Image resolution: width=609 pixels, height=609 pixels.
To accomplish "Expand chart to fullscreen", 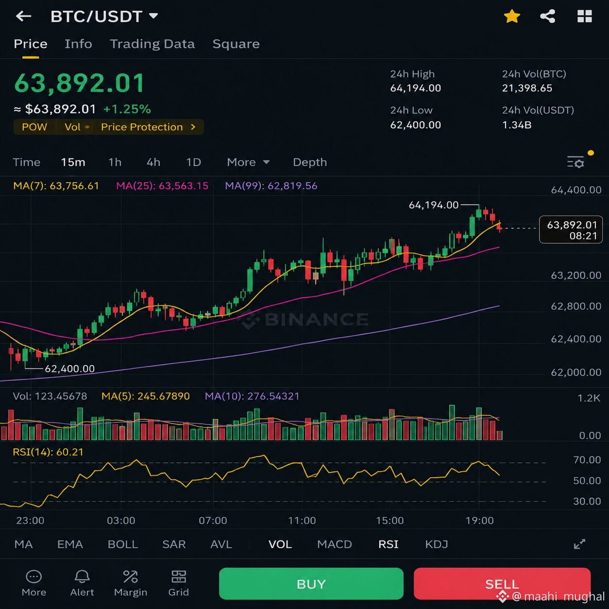I will pyautogui.click(x=579, y=544).
